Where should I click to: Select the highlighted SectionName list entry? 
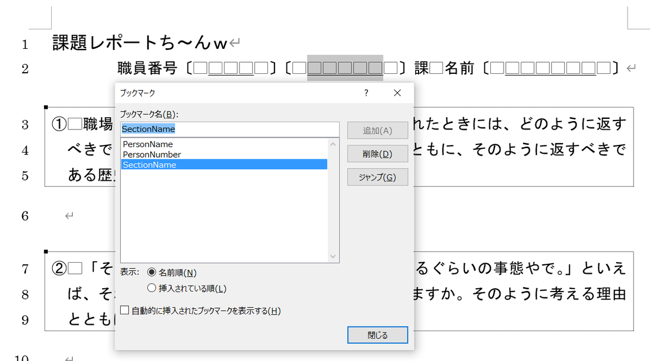224,164
